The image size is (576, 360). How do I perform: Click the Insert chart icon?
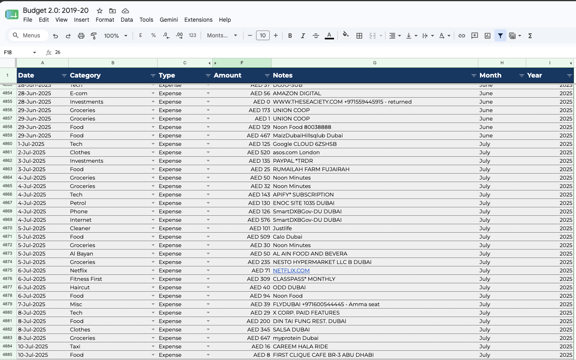point(488,35)
